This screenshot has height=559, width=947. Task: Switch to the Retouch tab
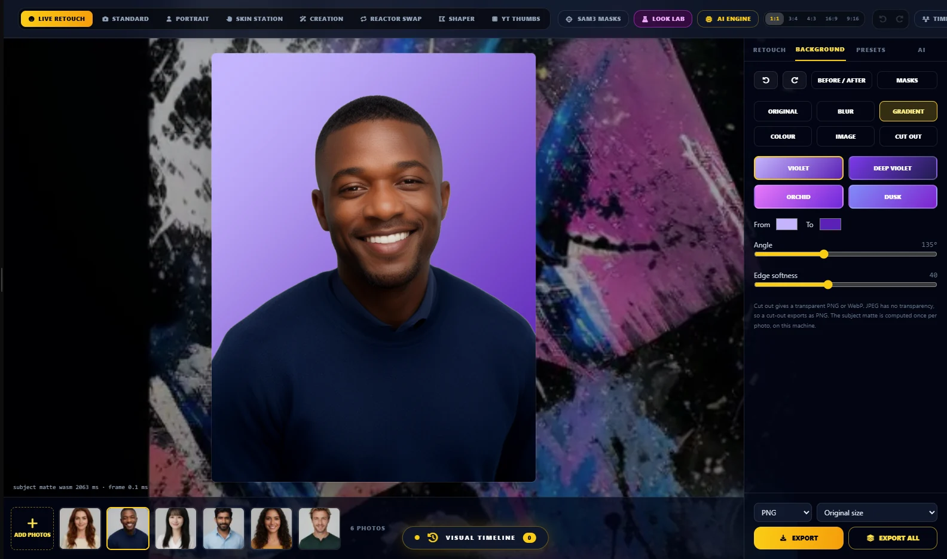pos(769,50)
